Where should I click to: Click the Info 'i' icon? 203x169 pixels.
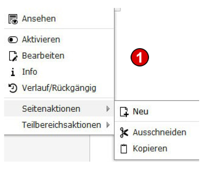click(13, 72)
